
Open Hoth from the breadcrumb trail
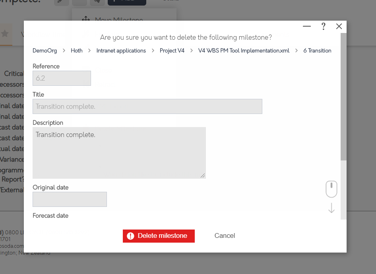pos(76,50)
